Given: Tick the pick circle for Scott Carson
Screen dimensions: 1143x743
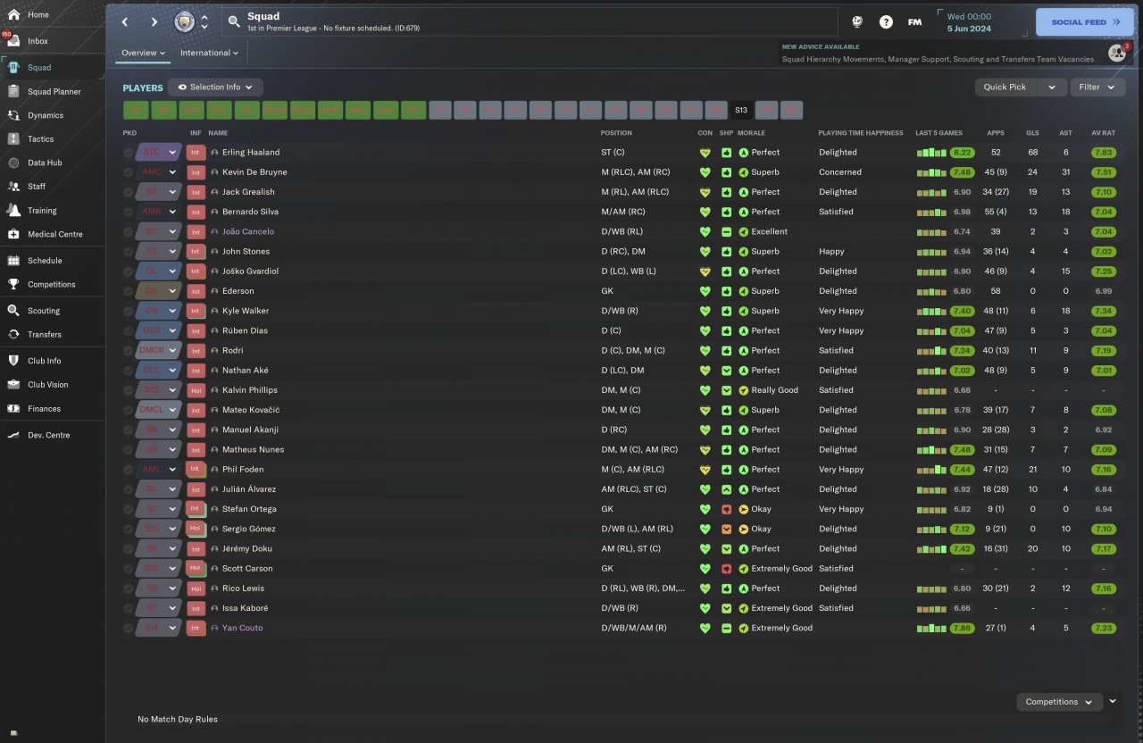Looking at the screenshot, I should [129, 569].
